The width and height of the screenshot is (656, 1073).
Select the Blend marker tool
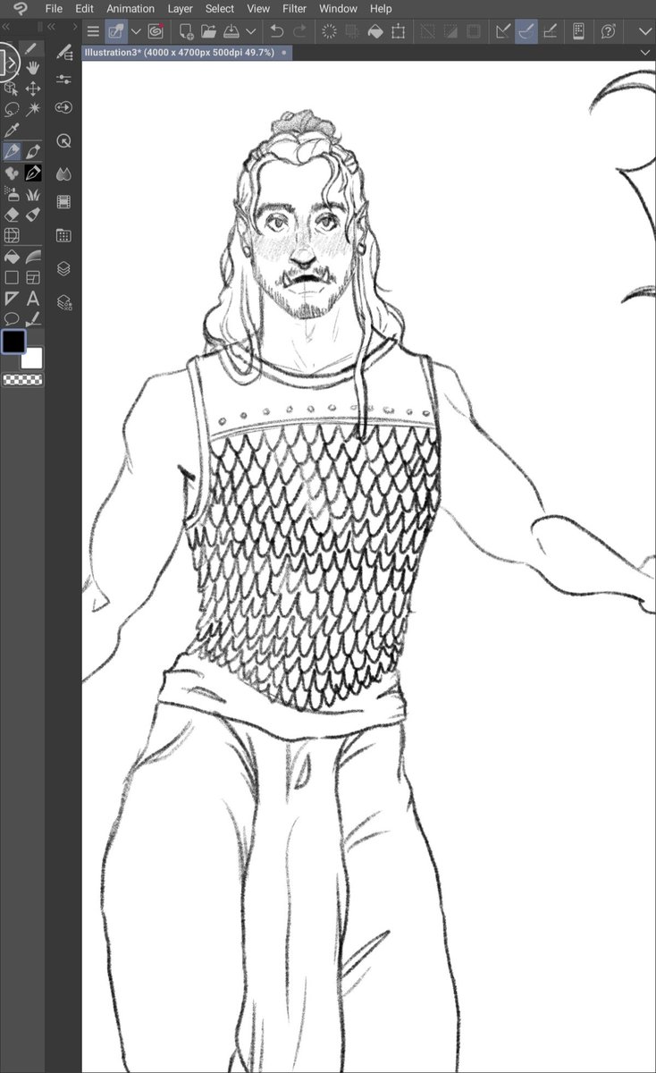(33, 215)
